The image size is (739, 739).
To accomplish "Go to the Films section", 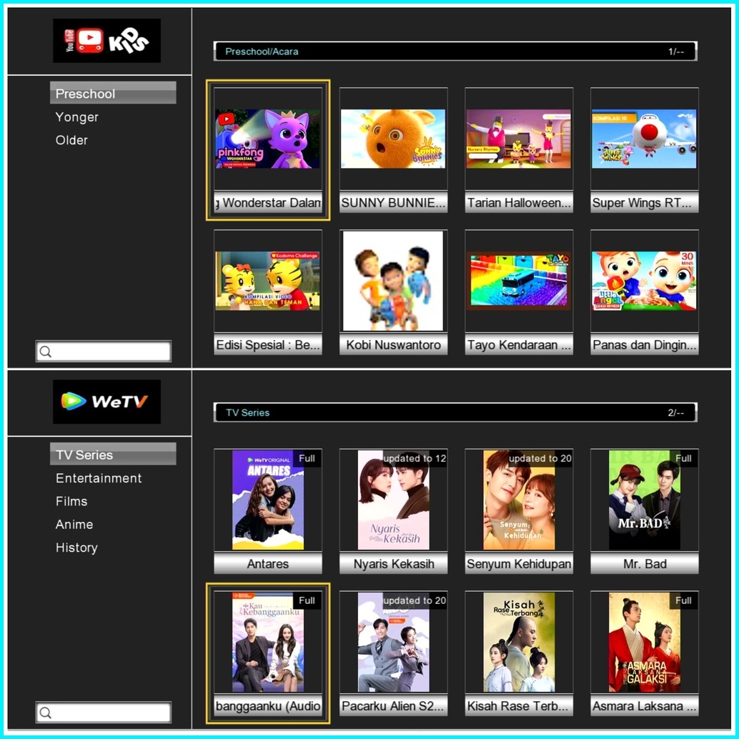I will [71, 502].
